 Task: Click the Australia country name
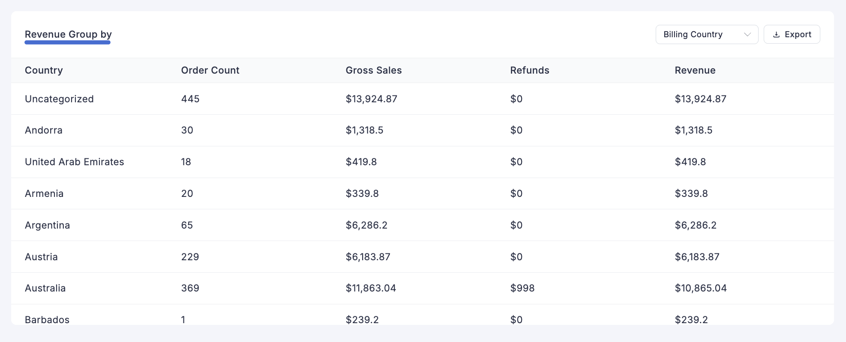coord(45,288)
